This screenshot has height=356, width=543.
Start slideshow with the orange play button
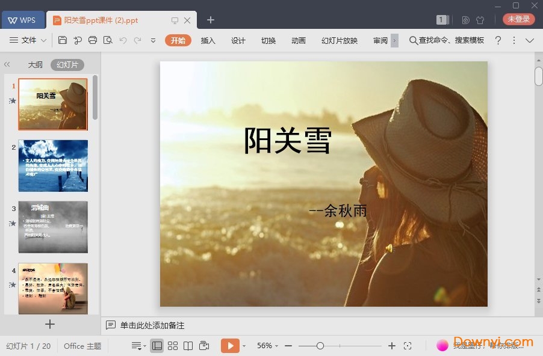(229, 346)
